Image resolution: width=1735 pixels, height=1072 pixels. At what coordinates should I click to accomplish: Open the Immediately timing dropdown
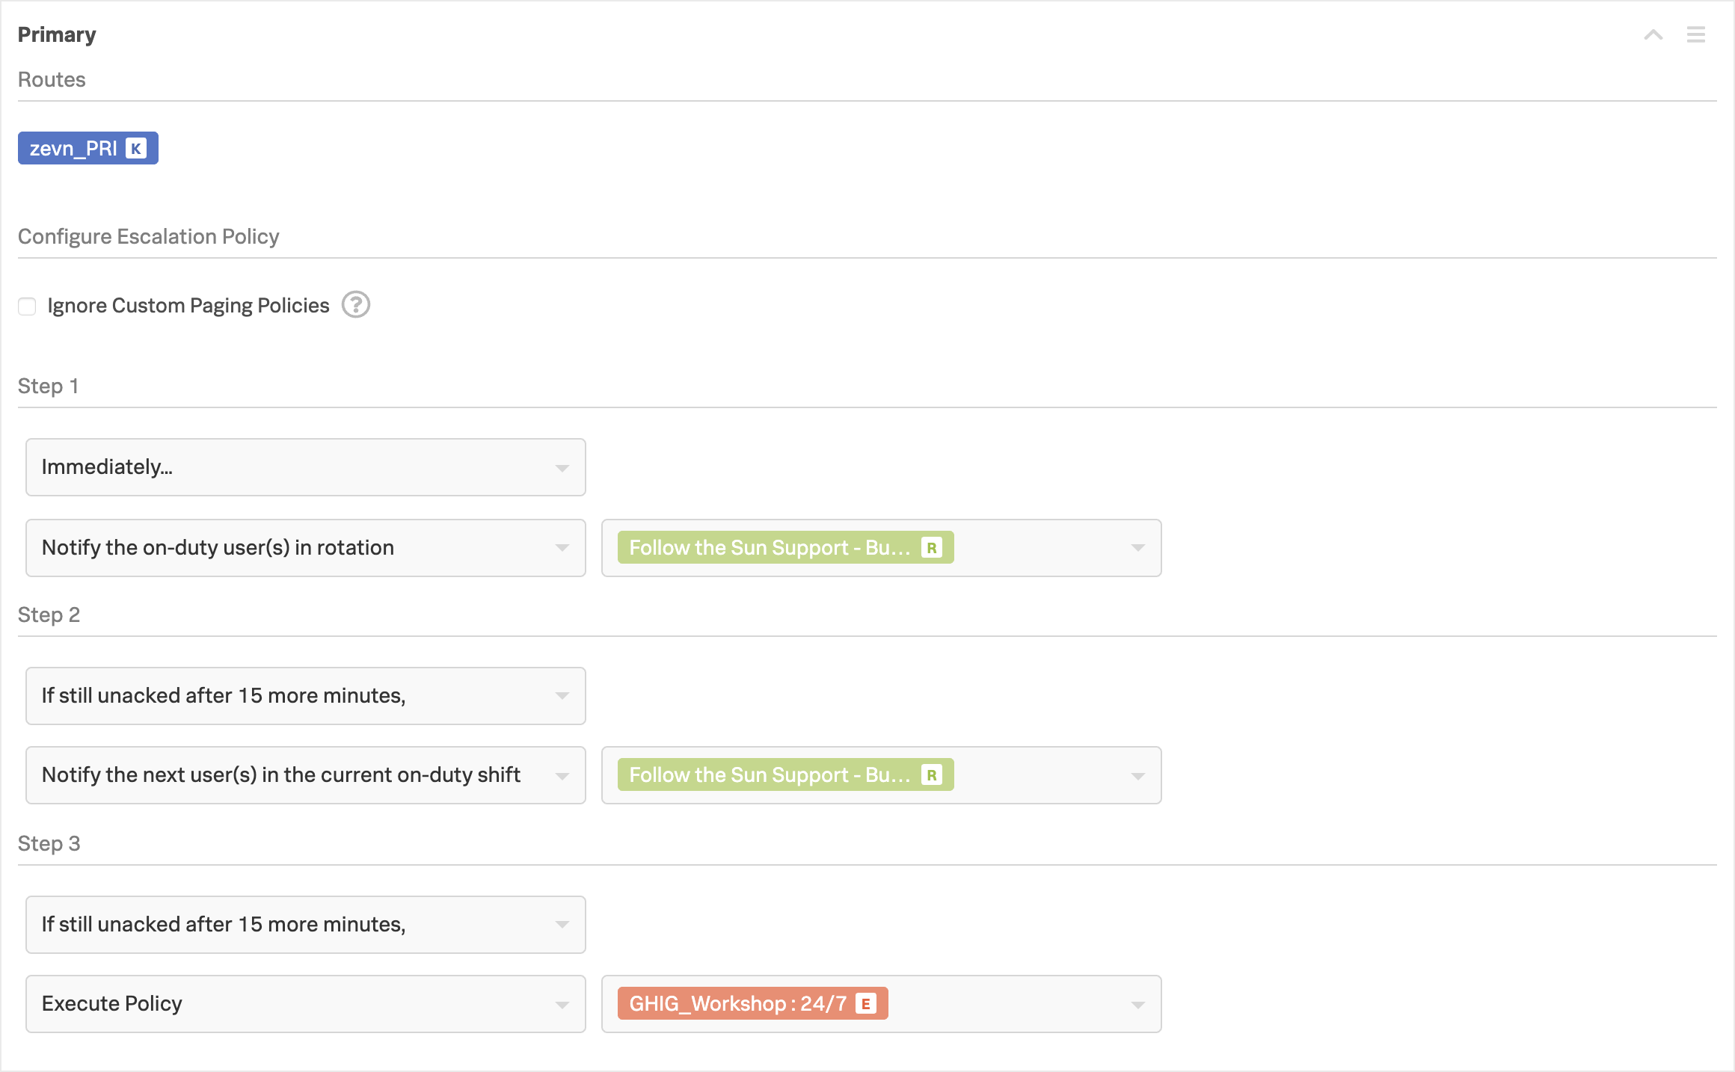coord(305,467)
